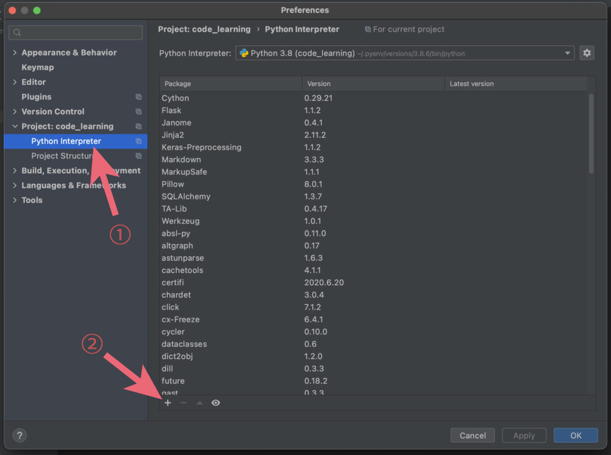The height and width of the screenshot is (455, 611).
Task: Expand the Appearance & Behavior section
Action: pyautogui.click(x=15, y=52)
